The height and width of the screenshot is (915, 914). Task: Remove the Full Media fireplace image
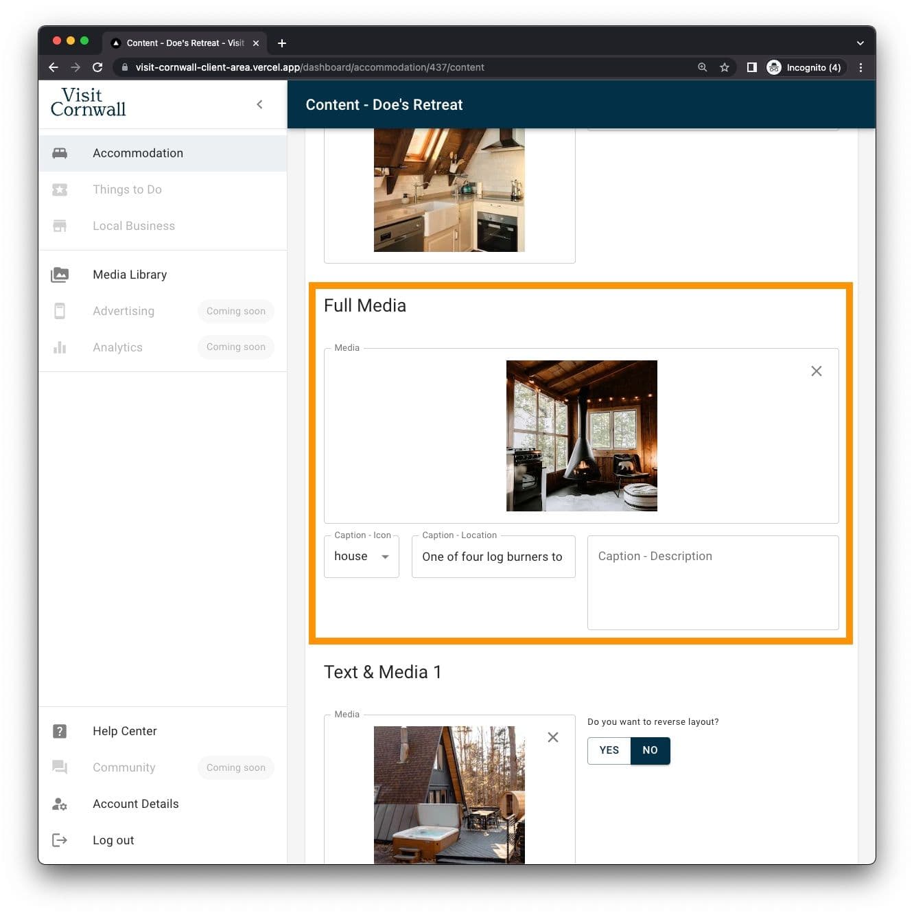(x=816, y=371)
